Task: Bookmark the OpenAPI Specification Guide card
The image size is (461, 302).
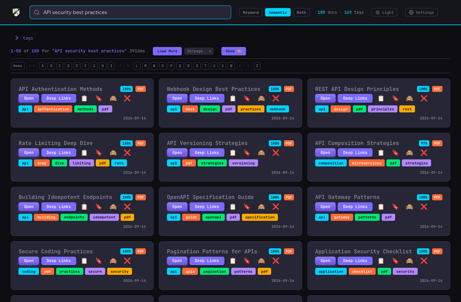Action: (x=247, y=207)
